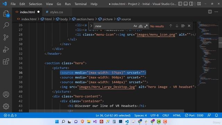Change line ending via CRLF
222x125 pixels.
click(x=166, y=115)
